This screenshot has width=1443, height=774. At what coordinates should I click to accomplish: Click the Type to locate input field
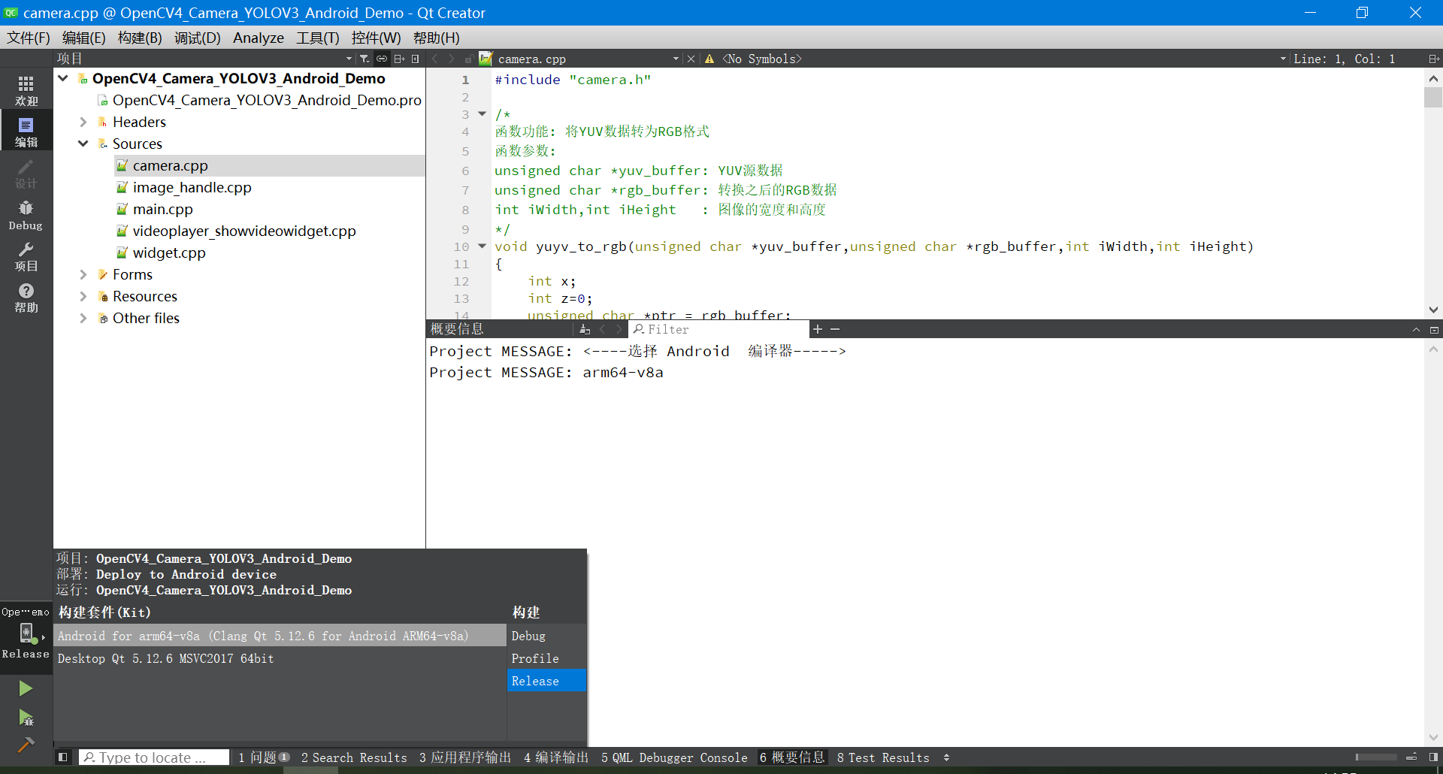tap(154, 757)
